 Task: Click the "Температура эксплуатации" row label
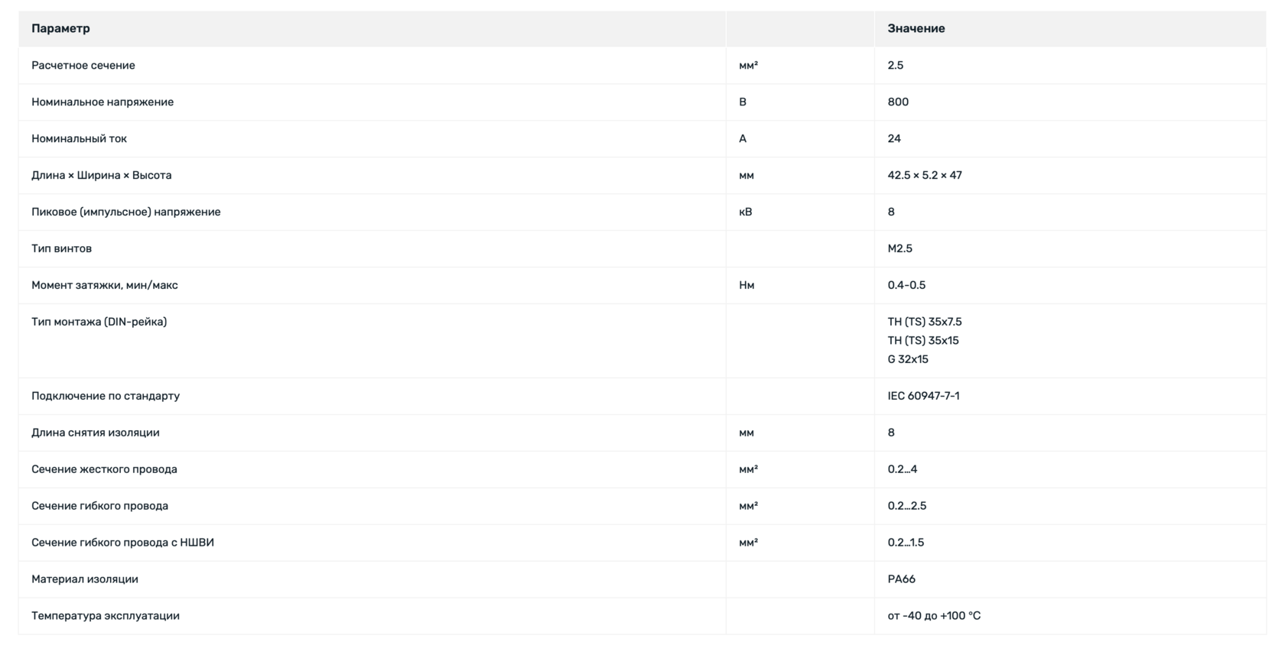105,616
